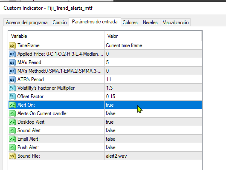The height and width of the screenshot is (170, 226).
Task: Click the MA's Period integer icon
Action: point(12,62)
